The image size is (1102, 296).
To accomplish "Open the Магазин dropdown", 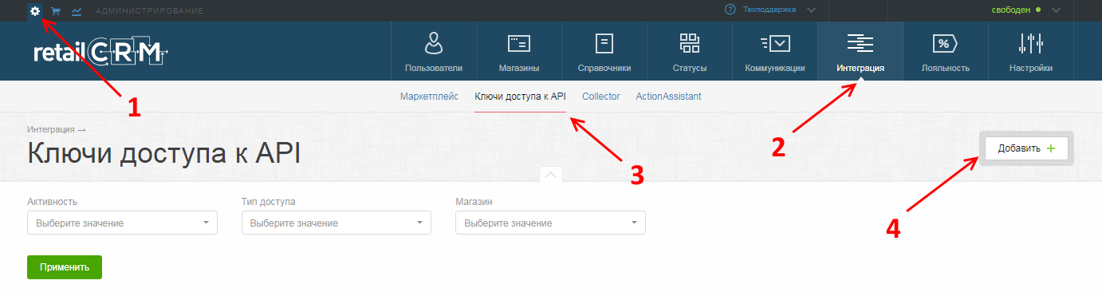I will click(x=550, y=223).
